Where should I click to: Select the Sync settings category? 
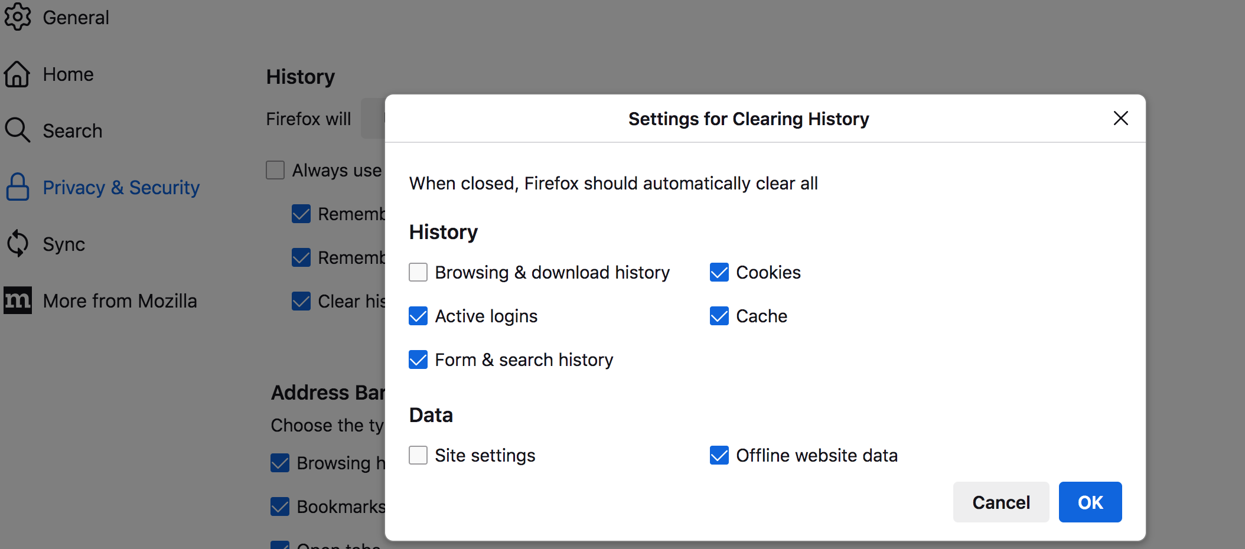click(64, 244)
